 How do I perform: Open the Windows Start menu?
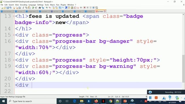tap(3, 101)
